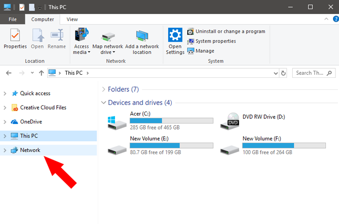The image size is (339, 224).
Task: Collapse the Devices and drives section
Action: tap(103, 103)
